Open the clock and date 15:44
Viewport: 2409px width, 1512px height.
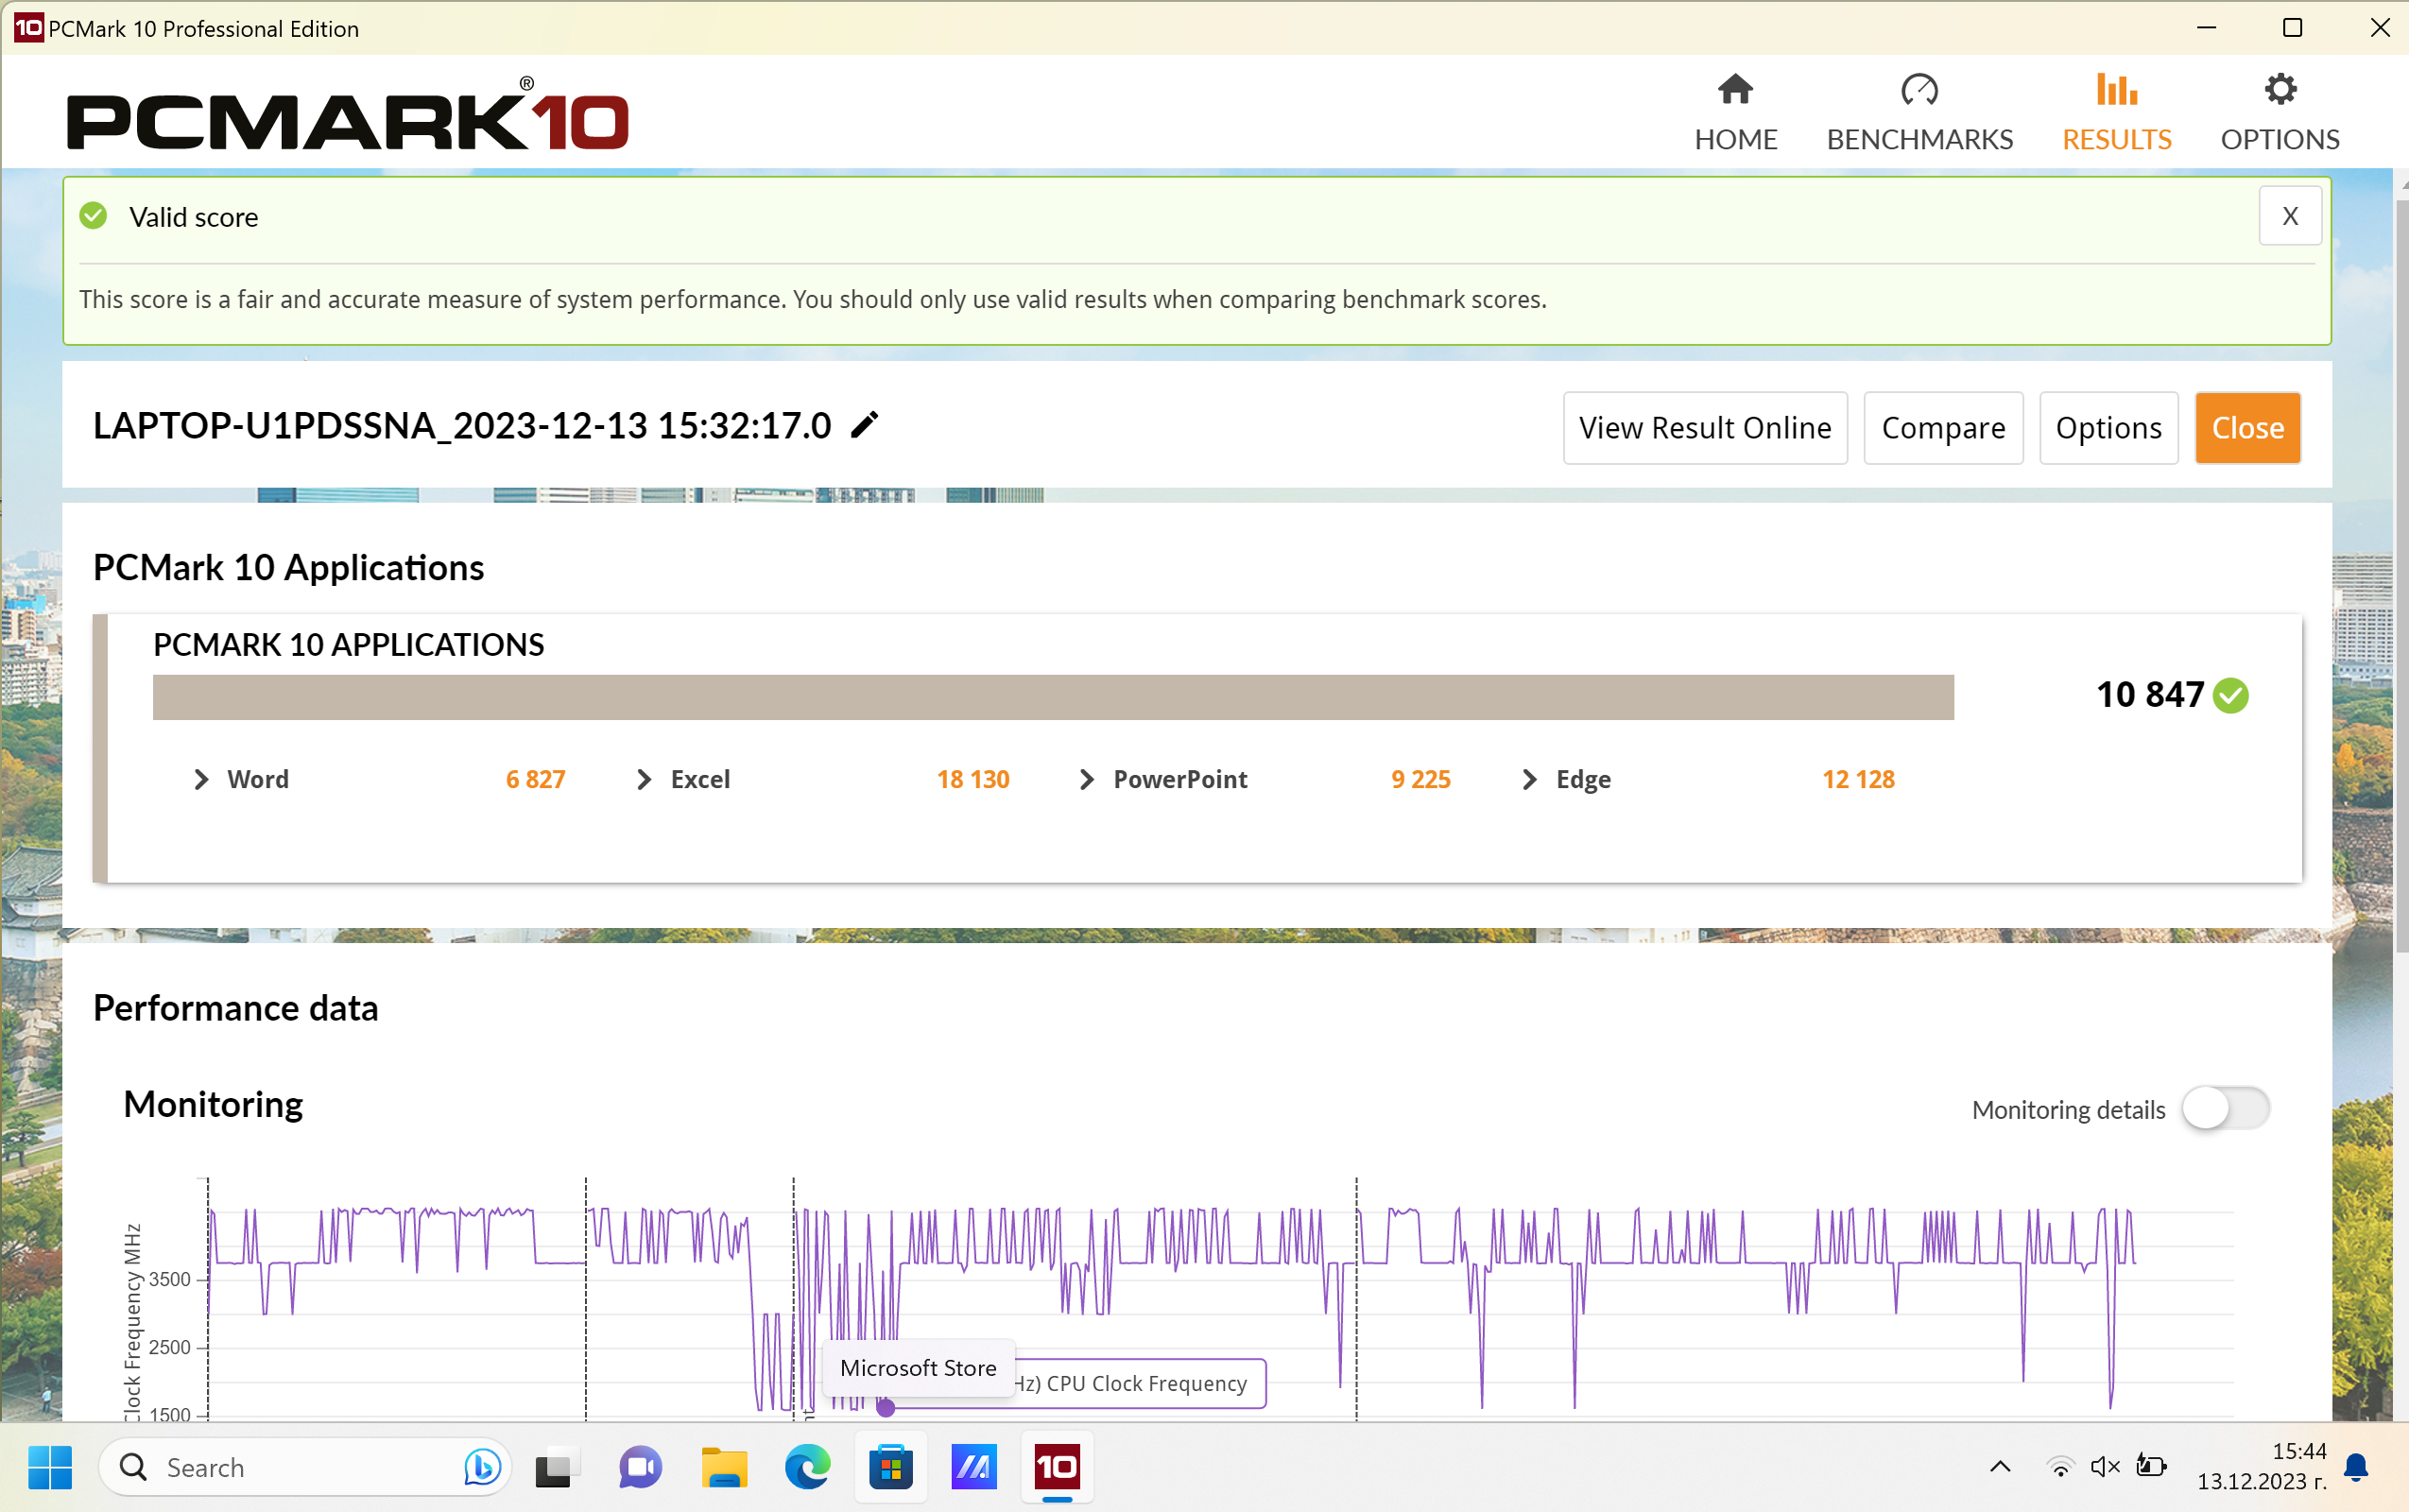pos(2261,1467)
